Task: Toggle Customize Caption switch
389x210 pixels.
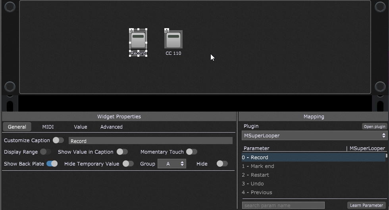Action: pos(58,140)
